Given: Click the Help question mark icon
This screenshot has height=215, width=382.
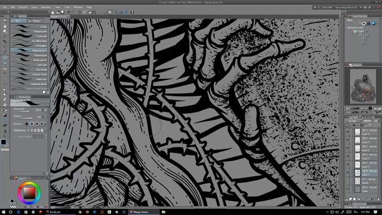Looking at the screenshot, I should click(133, 12).
